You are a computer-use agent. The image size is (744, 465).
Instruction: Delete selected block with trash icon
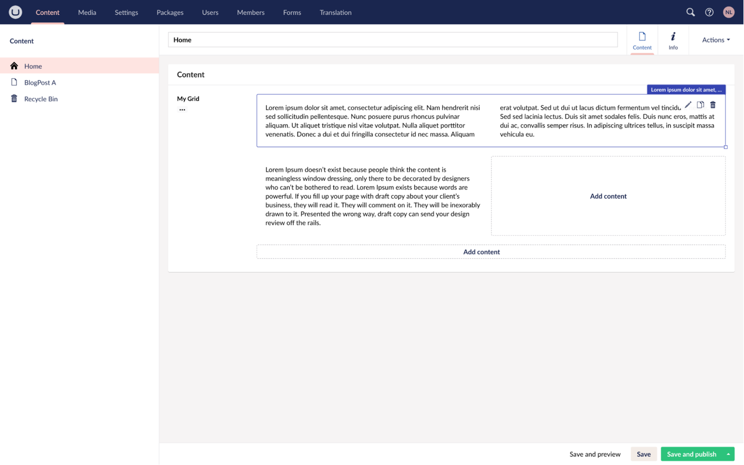(x=713, y=104)
